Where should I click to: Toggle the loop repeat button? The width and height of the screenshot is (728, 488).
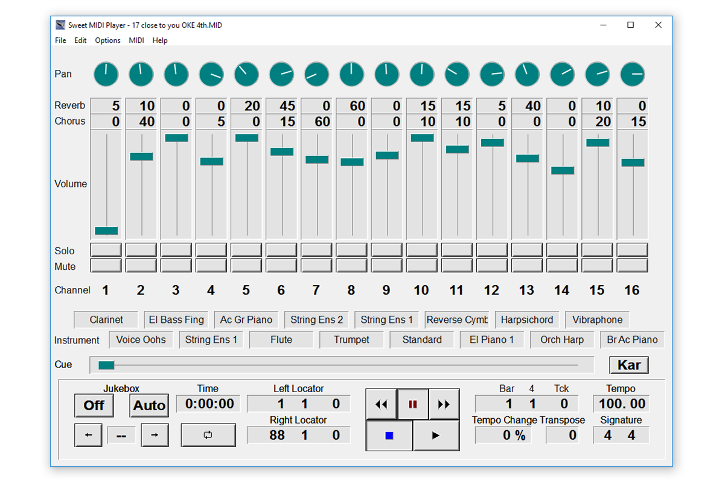[x=208, y=435]
